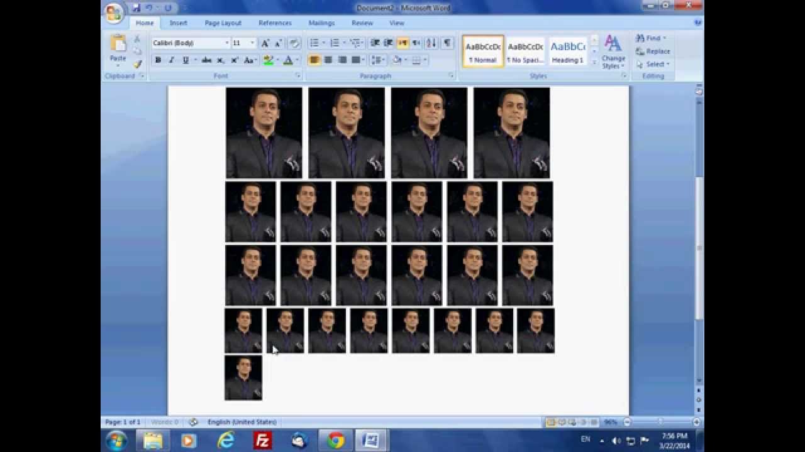This screenshot has height=452, width=805.
Task: Decrease the paragraph indent
Action: [x=375, y=43]
